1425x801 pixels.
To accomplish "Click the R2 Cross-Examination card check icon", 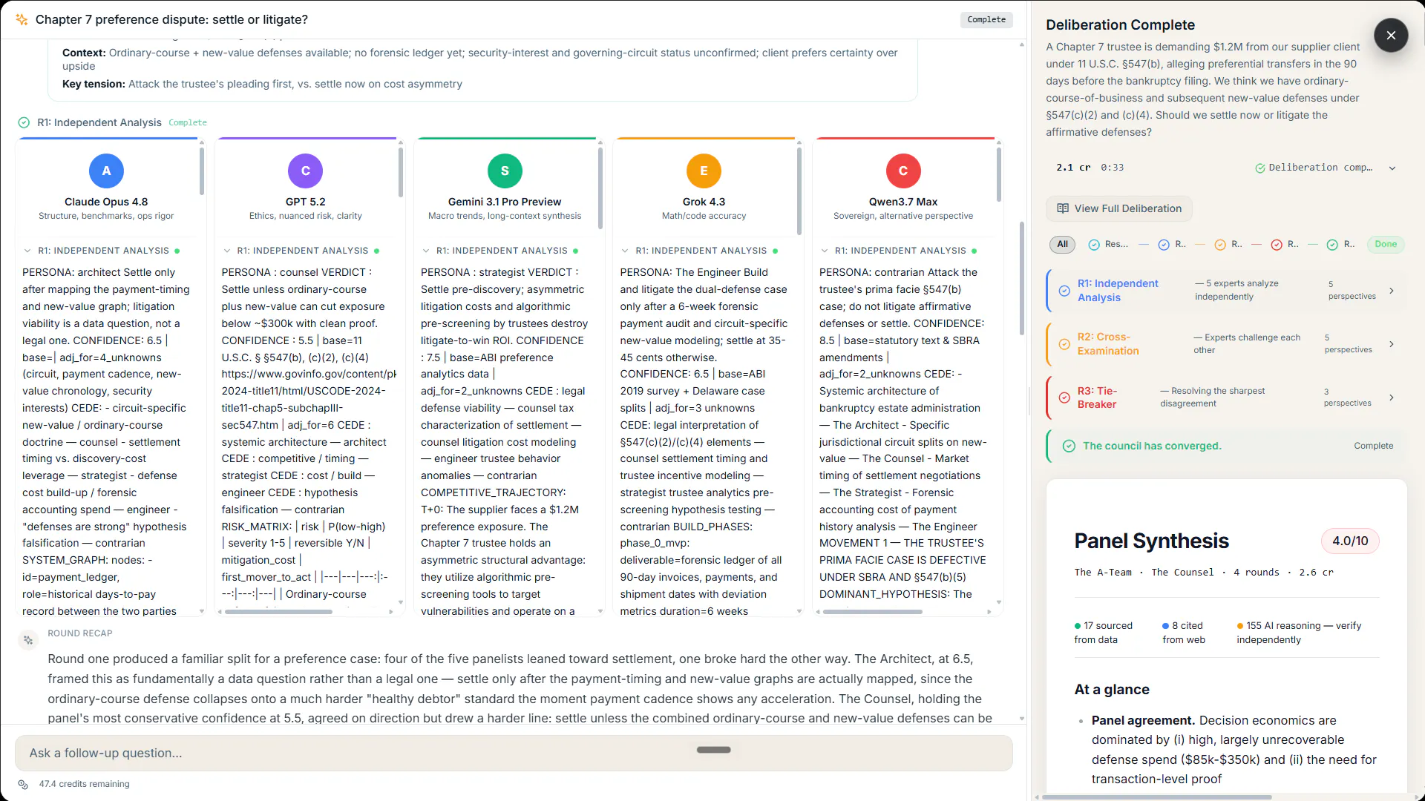I will [x=1064, y=344].
